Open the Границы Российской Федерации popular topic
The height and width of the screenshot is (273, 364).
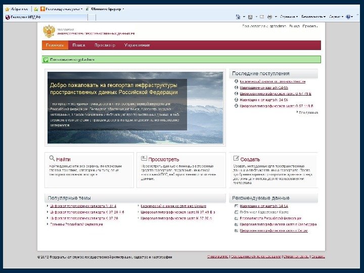pos(76,224)
